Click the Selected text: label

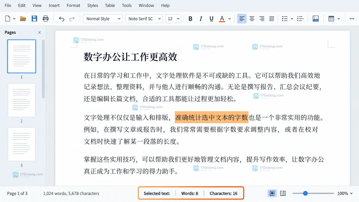[x=157, y=193]
